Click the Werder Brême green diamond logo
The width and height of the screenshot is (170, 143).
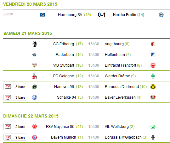153,76
